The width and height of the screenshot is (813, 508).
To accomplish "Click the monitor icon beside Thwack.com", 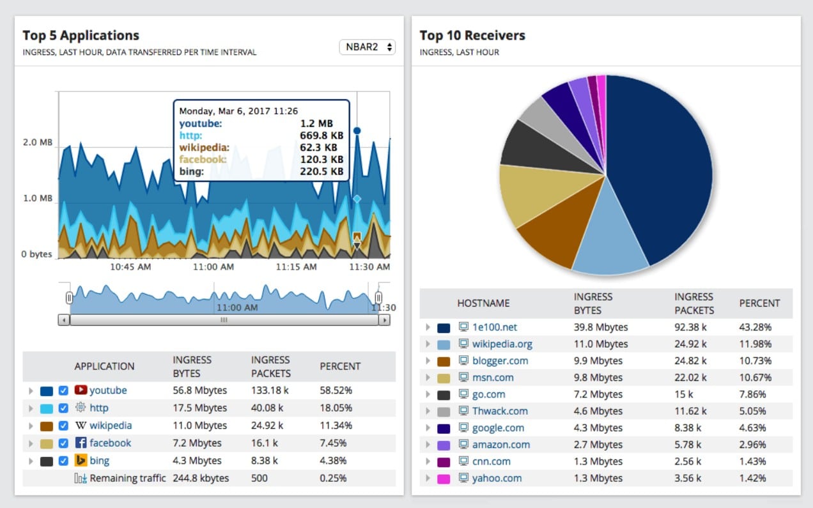I will coord(463,411).
